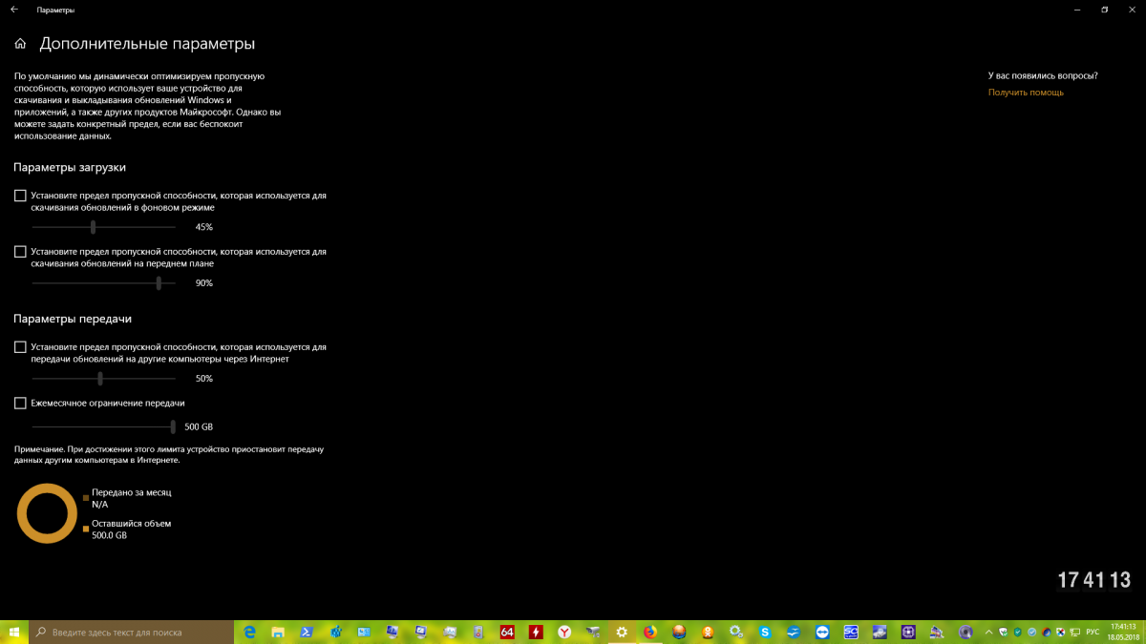1146x644 pixels.
Task: Click 'Параметры передачи' heading
Action: coord(73,319)
